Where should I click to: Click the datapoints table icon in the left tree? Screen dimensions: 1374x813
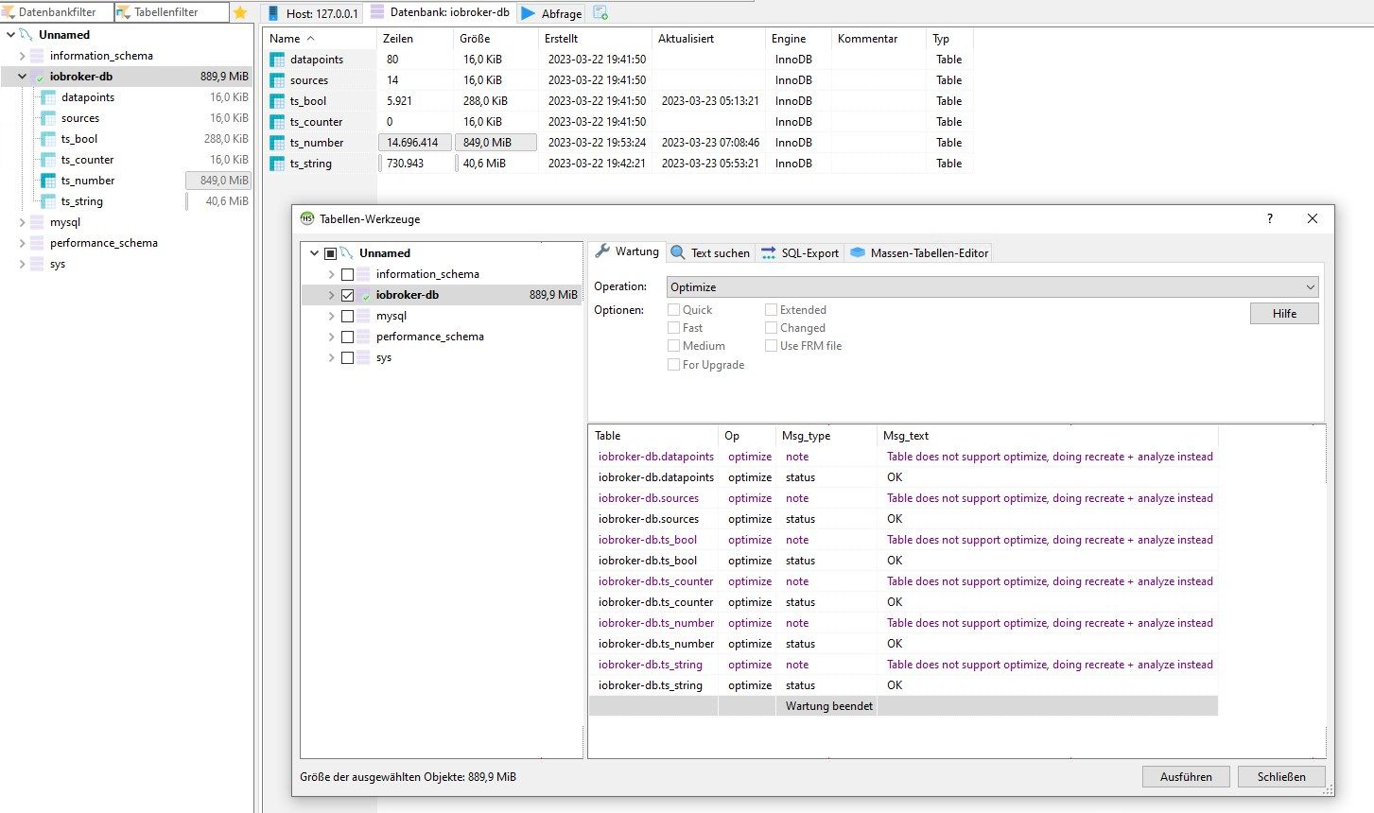point(48,97)
